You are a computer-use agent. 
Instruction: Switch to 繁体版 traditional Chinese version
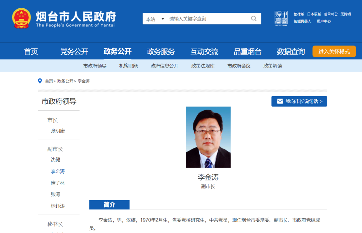[299, 14]
